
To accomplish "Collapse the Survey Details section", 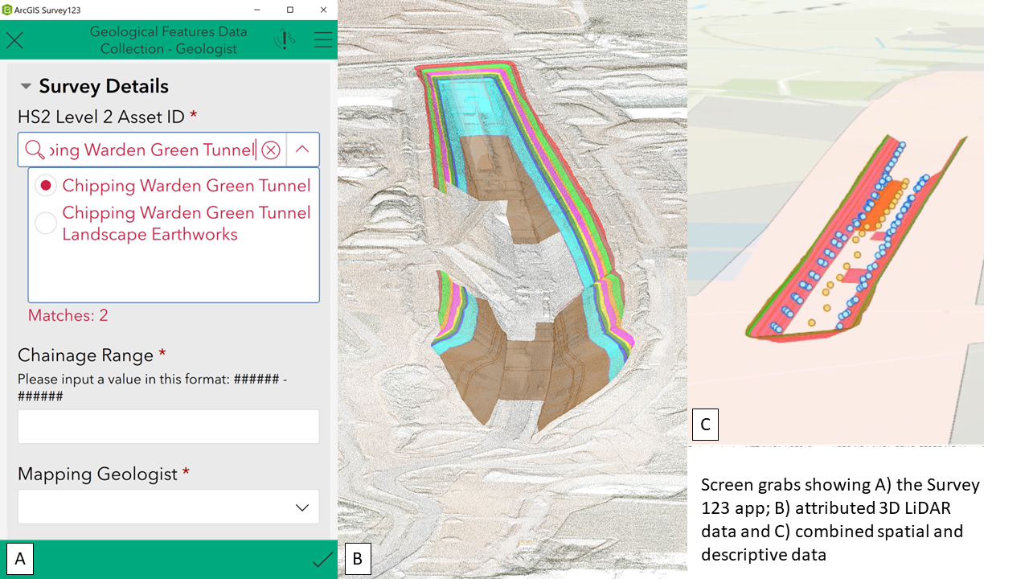I will click(x=26, y=86).
